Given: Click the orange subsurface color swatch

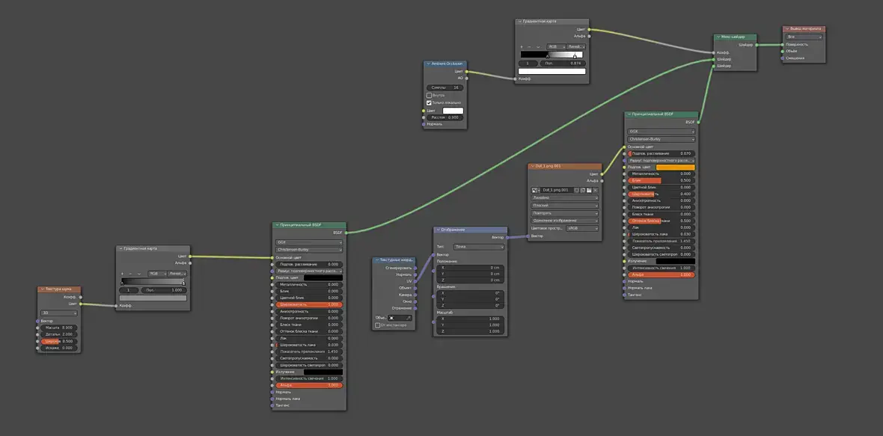Looking at the screenshot, I should (x=675, y=167).
